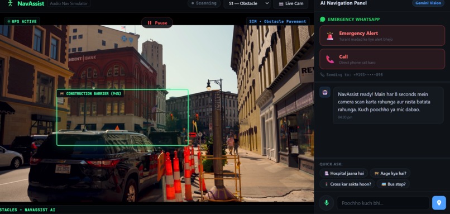Click the WhatsApp icon beside Emergency WhatsApp
This screenshot has width=450, height=214.
coord(323,19)
